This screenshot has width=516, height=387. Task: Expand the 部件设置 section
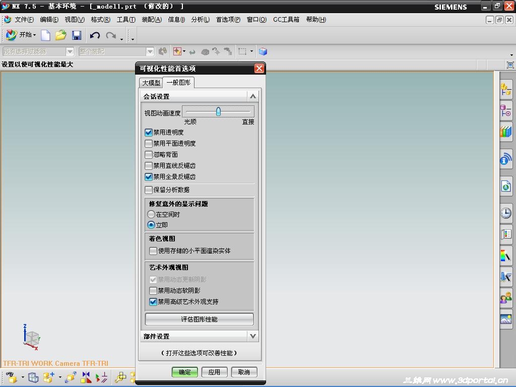[253, 336]
